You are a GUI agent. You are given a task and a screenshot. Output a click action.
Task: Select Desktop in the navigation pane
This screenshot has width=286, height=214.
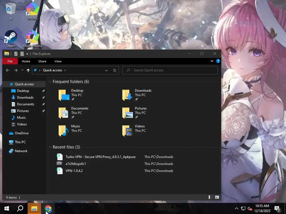23,91
